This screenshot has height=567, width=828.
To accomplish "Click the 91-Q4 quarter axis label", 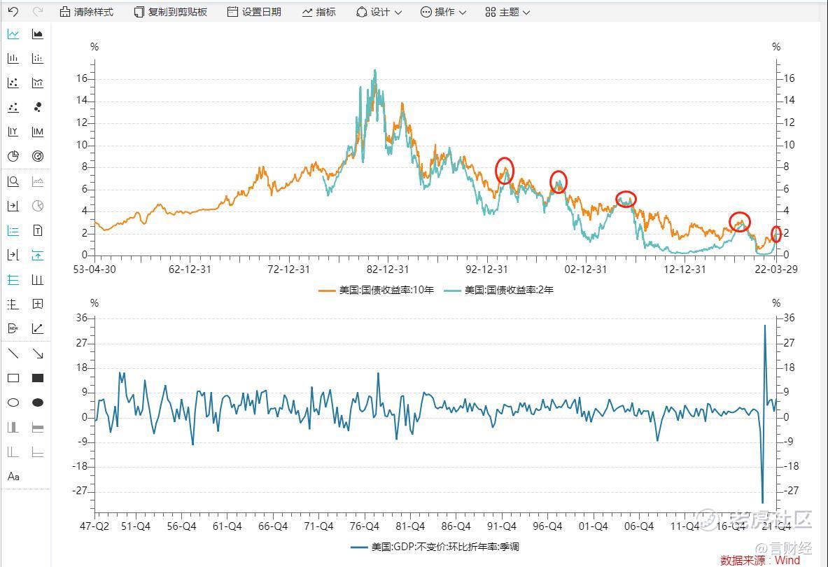I will coord(502,526).
